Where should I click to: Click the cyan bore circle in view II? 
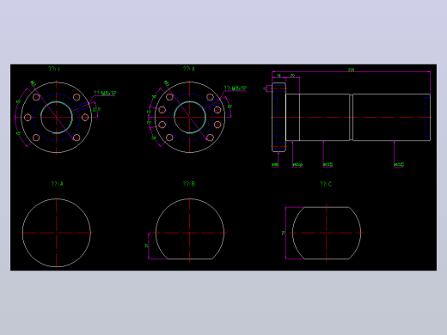pyautogui.click(x=190, y=117)
